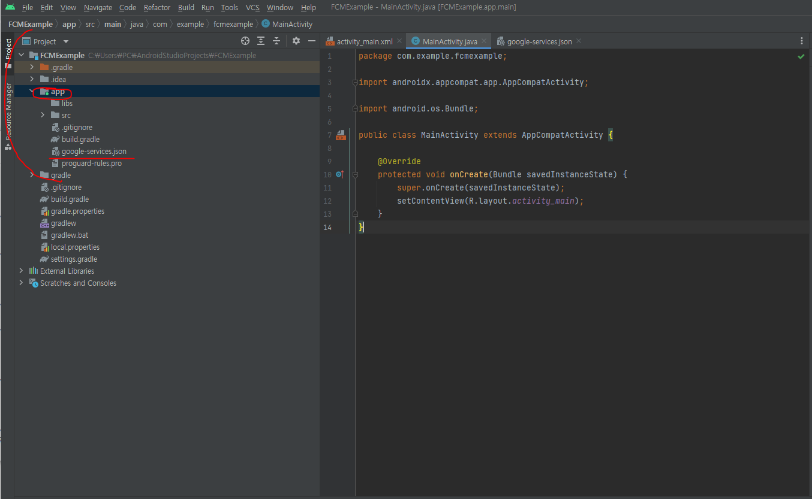Open the File menu
The width and height of the screenshot is (812, 499).
pyautogui.click(x=28, y=7)
